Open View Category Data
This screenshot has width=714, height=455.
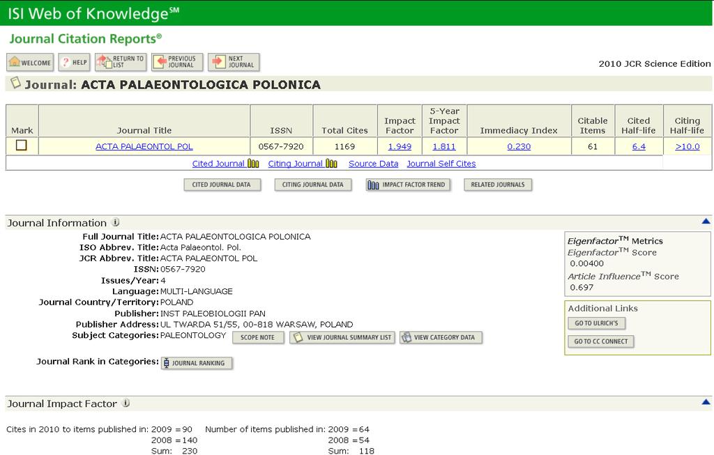[441, 338]
